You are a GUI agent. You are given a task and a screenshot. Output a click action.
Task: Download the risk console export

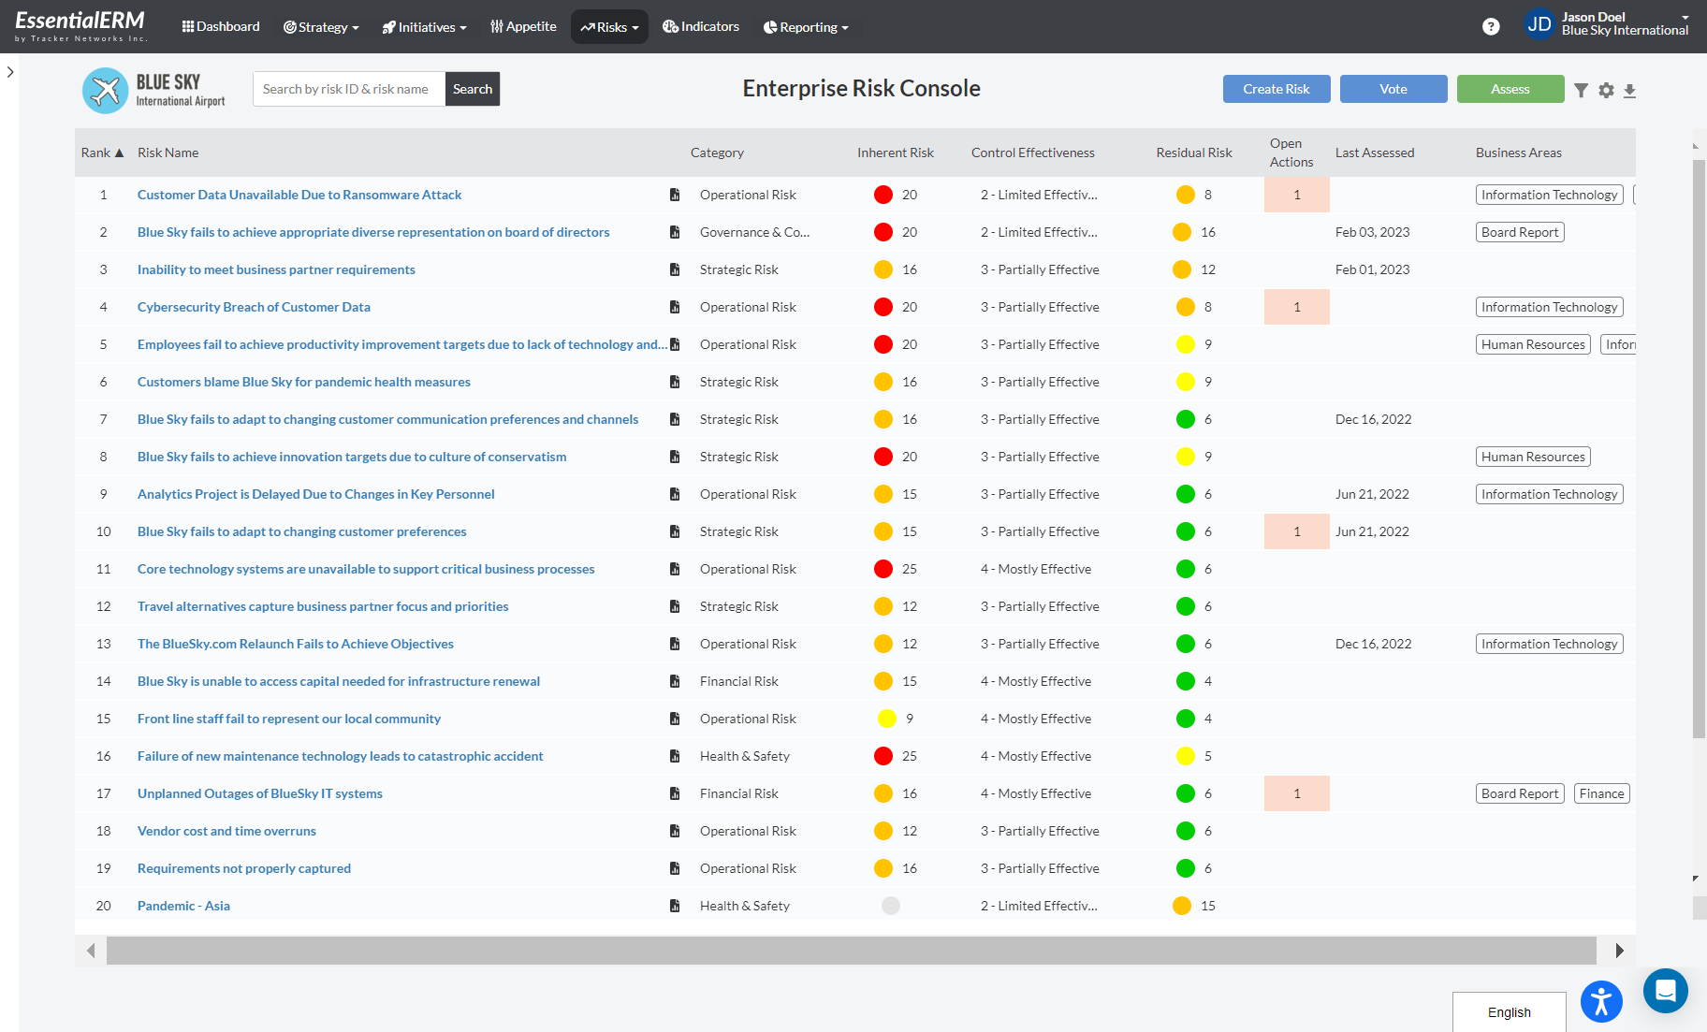1630,92
